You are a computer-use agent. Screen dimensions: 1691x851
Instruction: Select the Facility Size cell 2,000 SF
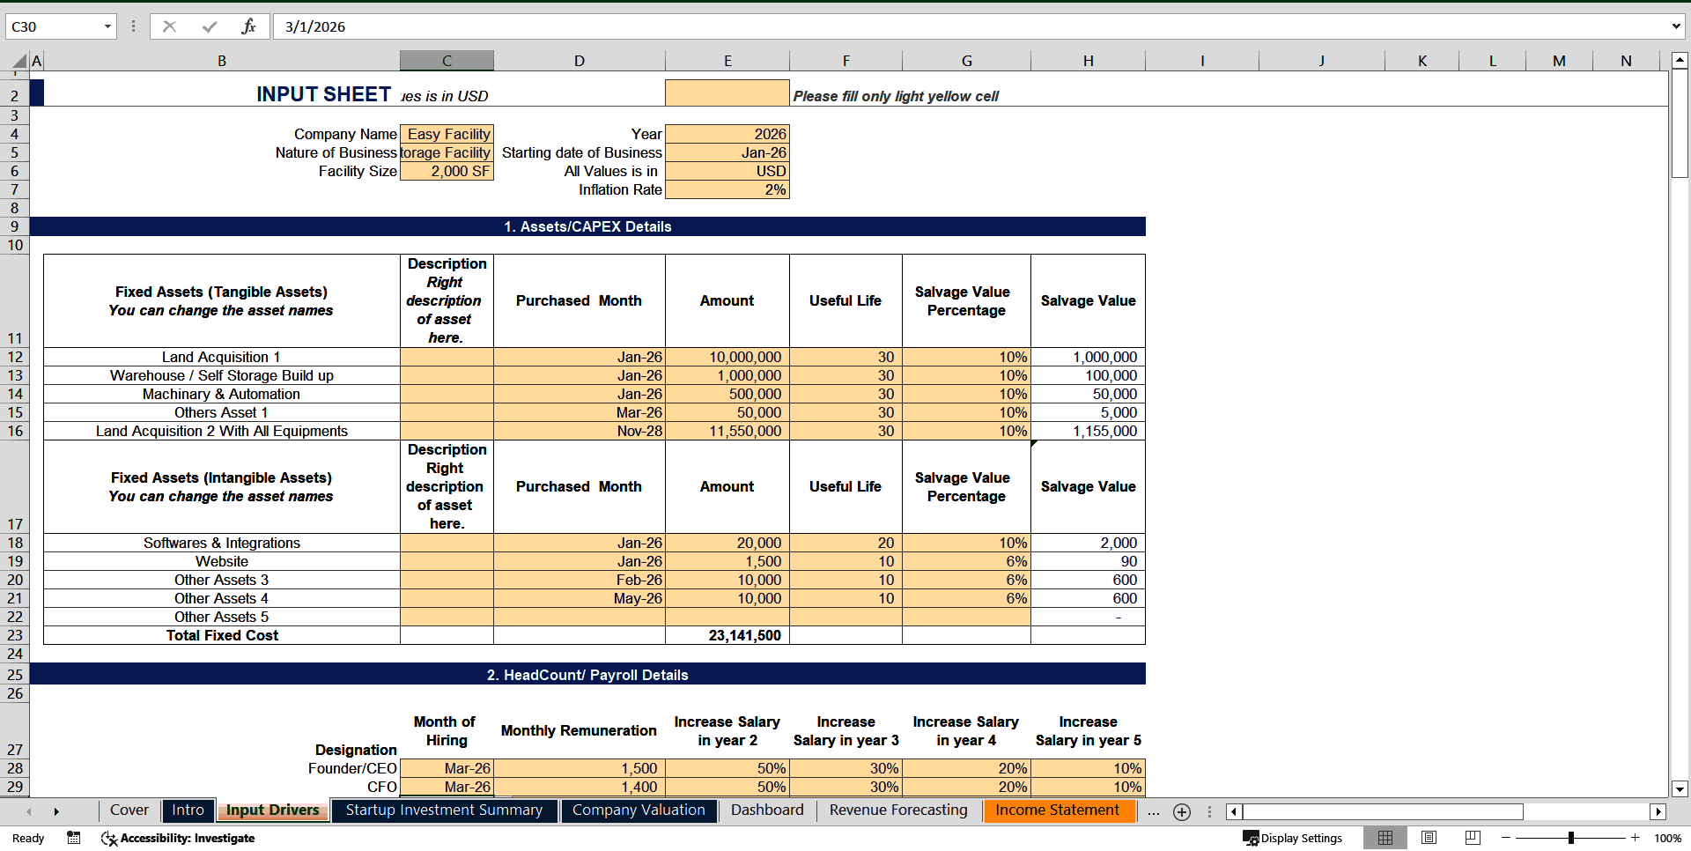click(447, 171)
